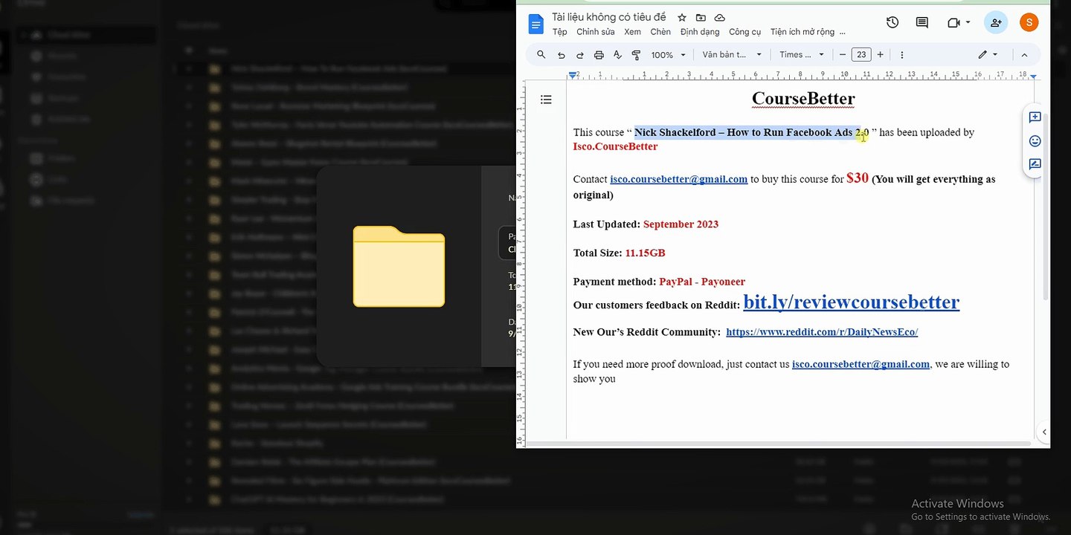The height and width of the screenshot is (535, 1071).
Task: Open the comment history icon
Action: (922, 22)
